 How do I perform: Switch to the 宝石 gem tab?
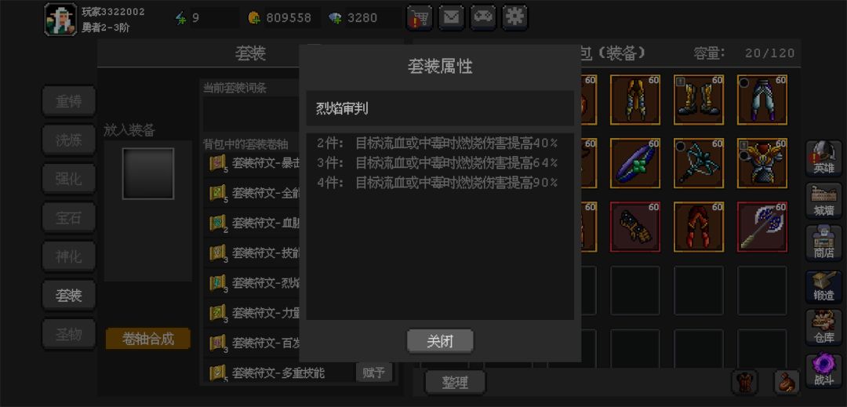(x=68, y=217)
